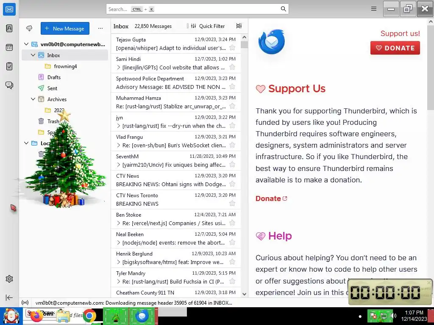Image resolution: width=434 pixels, height=325 pixels.
Task: Click the Christmas tree taskbar app
Action: click(116, 316)
